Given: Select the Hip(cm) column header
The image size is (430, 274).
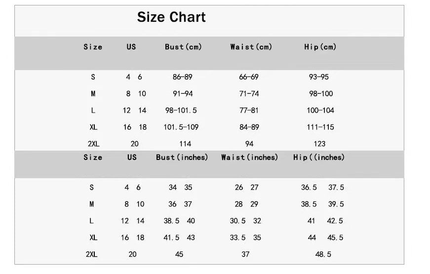Looking at the screenshot, I should coord(320,47).
